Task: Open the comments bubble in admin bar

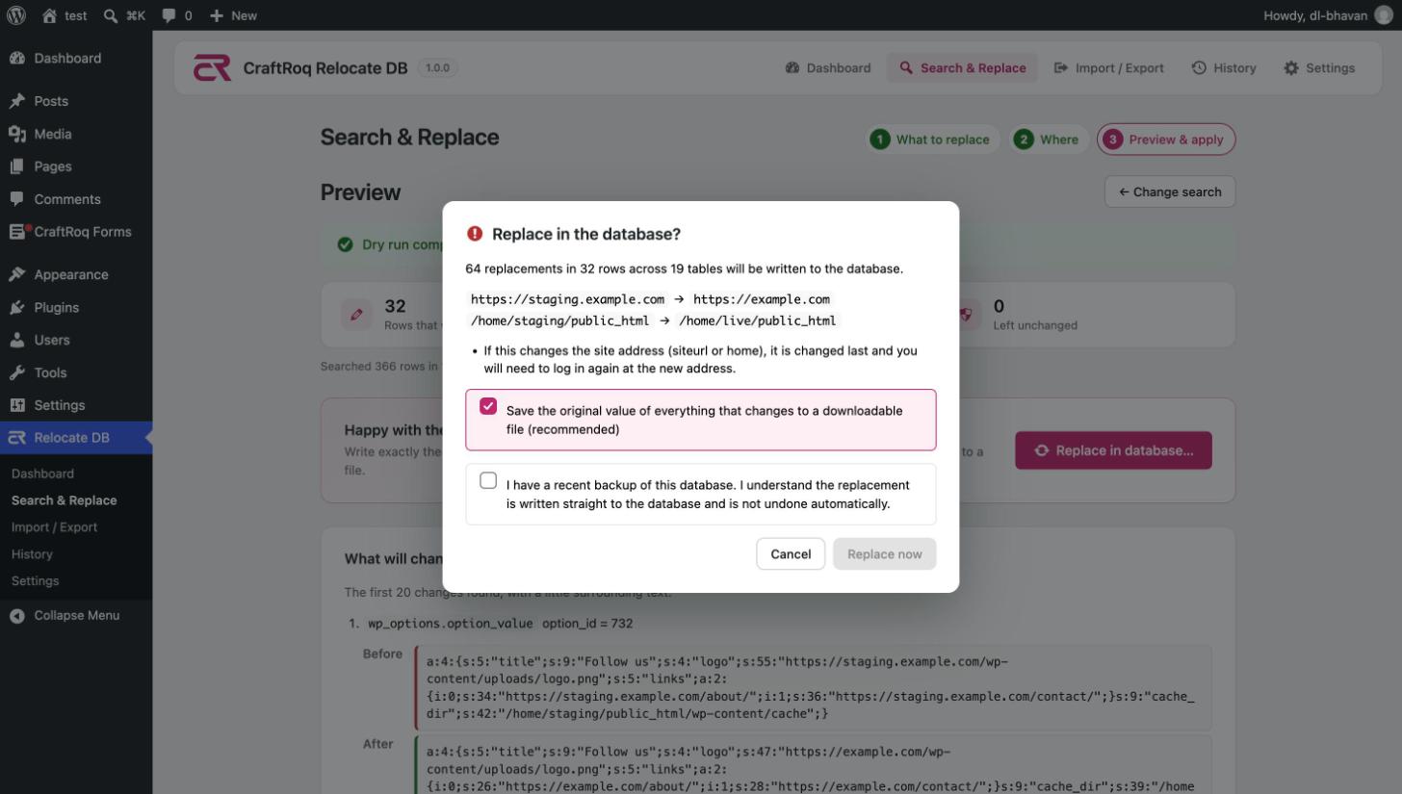Action: [x=176, y=15]
